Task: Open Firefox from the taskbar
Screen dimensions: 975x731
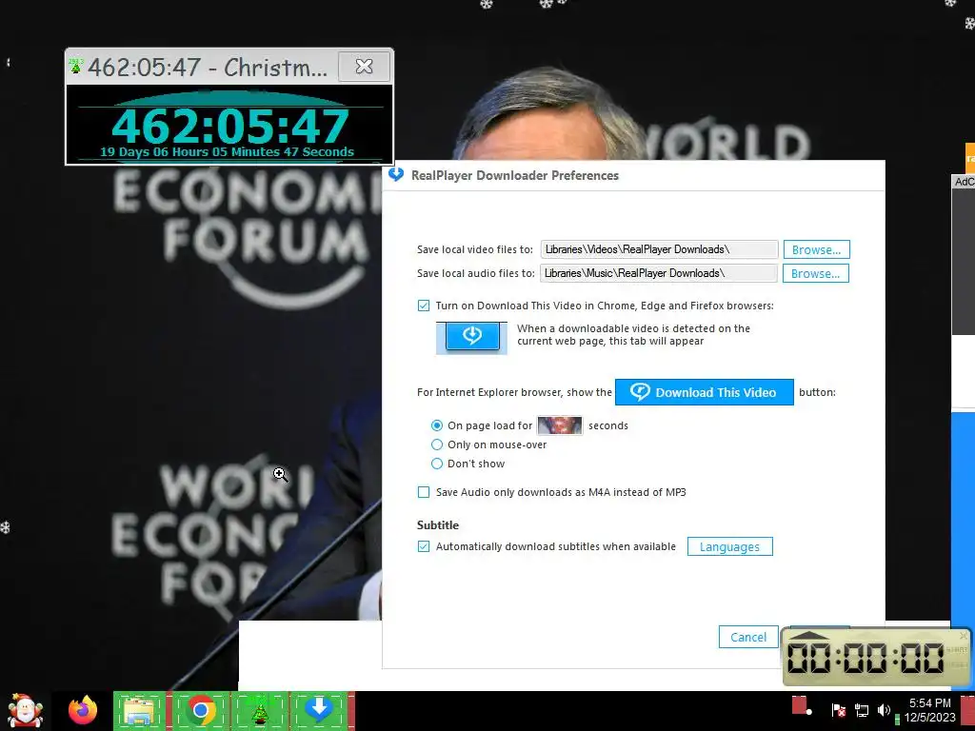Action: 83,710
